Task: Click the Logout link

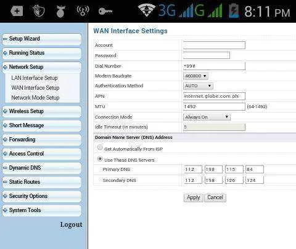Action: click(71, 225)
